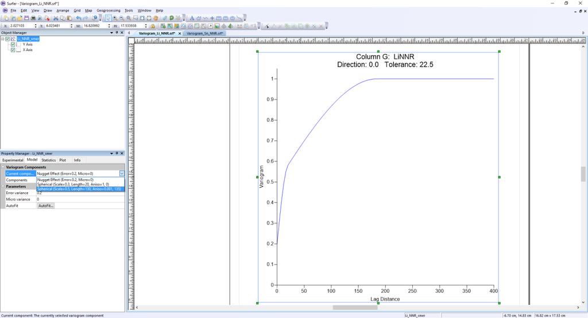Click the vertical scrollbar thumb of plot view
The height and width of the screenshot is (318, 588).
pyautogui.click(x=583, y=174)
